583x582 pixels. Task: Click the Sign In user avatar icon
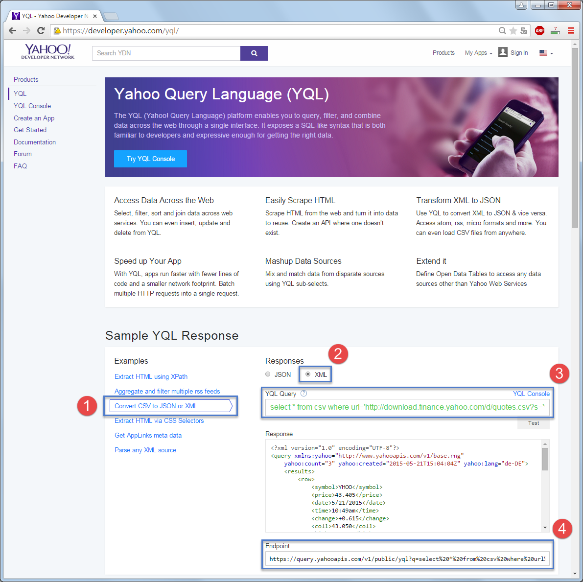pos(503,52)
